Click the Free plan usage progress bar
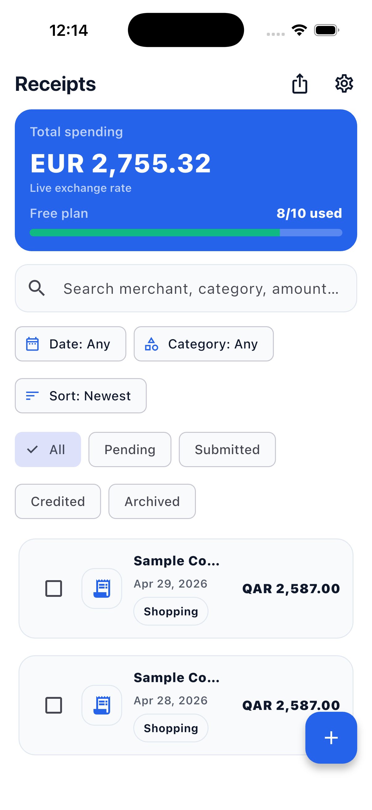Viewport: 372px width, 810px height. click(186, 233)
